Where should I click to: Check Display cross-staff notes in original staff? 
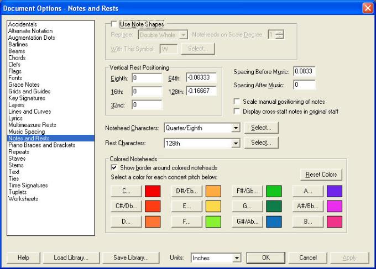click(237, 112)
